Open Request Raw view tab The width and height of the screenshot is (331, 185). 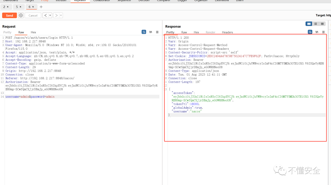click(21, 32)
